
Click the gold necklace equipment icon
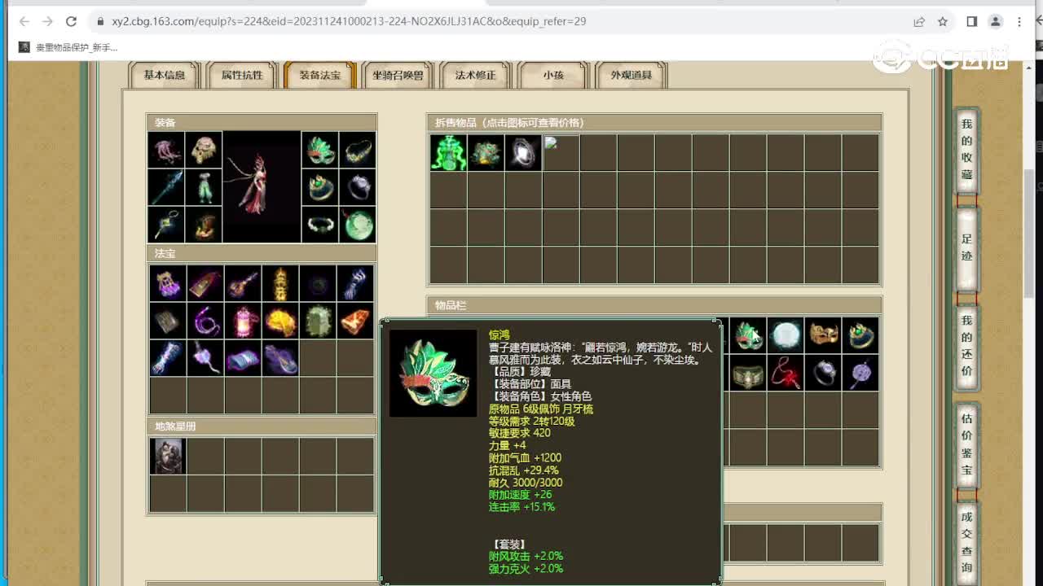(x=358, y=150)
